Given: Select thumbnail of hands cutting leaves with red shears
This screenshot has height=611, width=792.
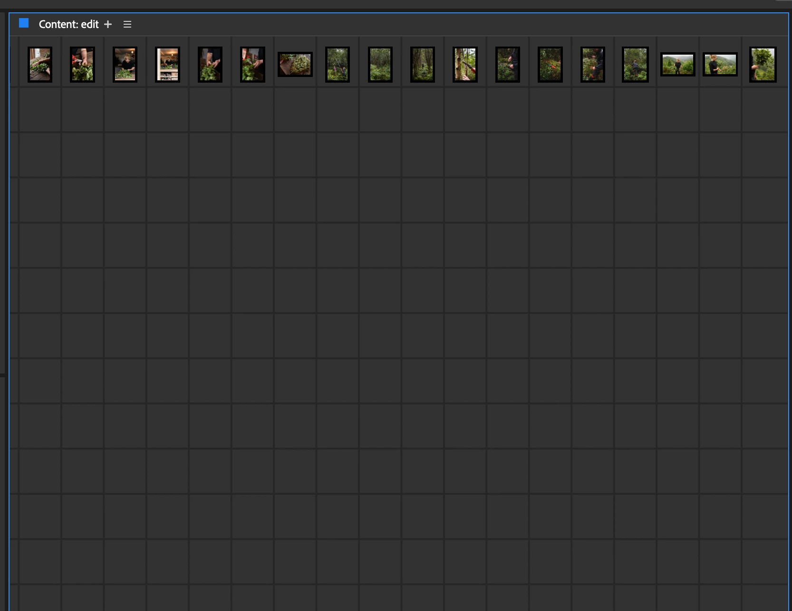Looking at the screenshot, I should pos(252,65).
